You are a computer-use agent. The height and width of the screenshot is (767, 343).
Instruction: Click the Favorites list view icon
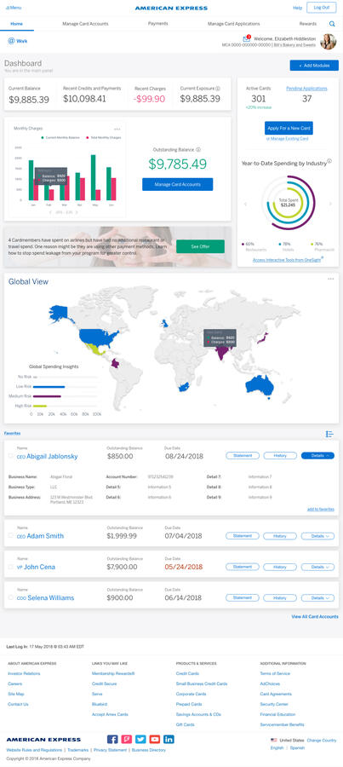(x=329, y=434)
